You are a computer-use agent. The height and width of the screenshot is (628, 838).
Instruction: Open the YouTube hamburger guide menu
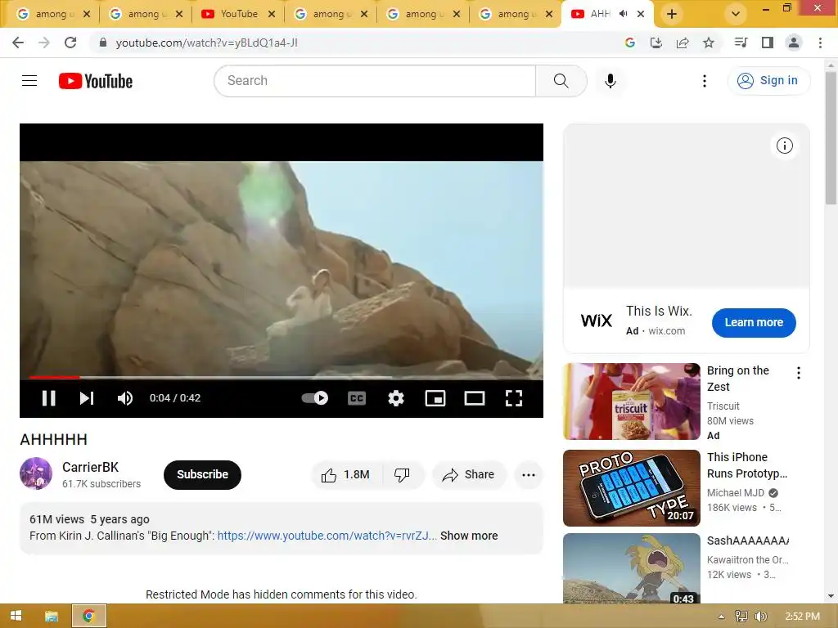click(x=29, y=81)
